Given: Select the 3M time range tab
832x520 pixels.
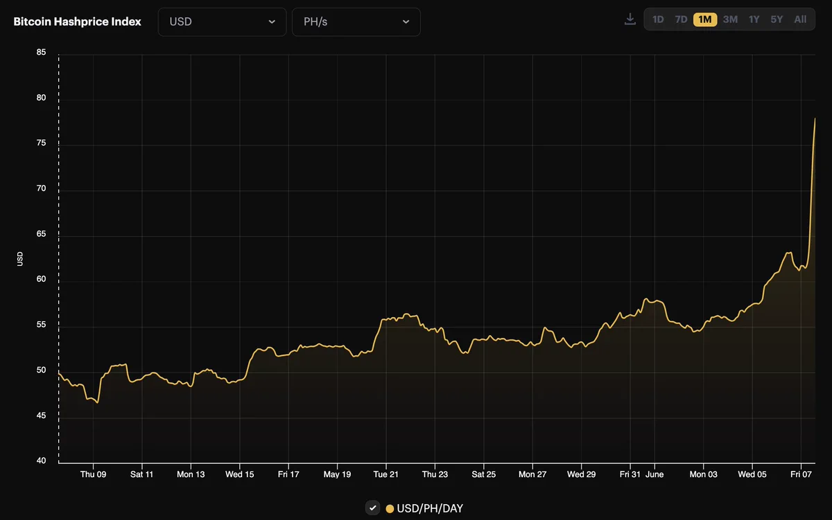Looking at the screenshot, I should pyautogui.click(x=730, y=19).
